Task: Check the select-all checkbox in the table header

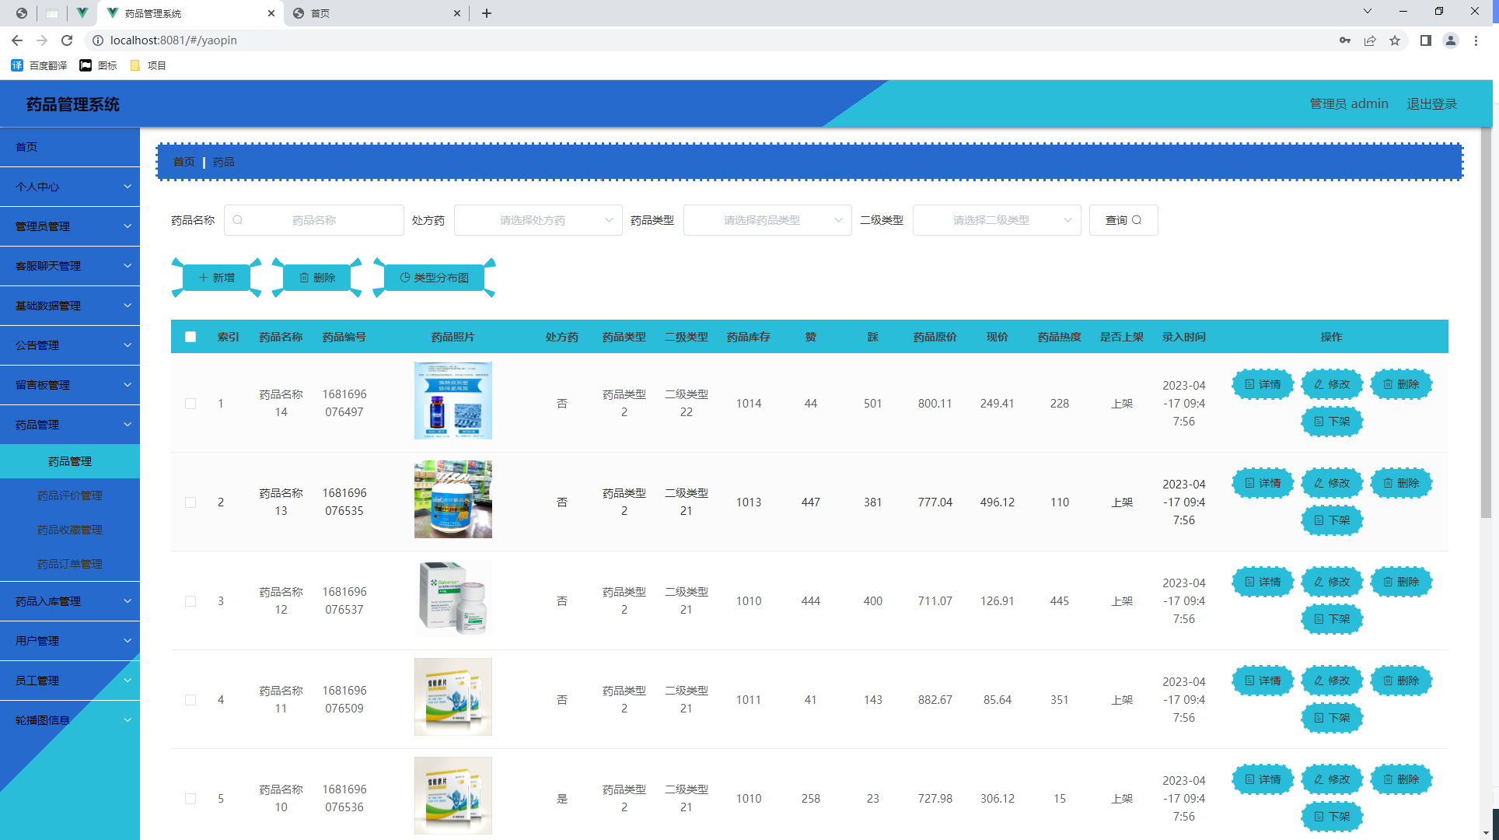Action: tap(190, 337)
